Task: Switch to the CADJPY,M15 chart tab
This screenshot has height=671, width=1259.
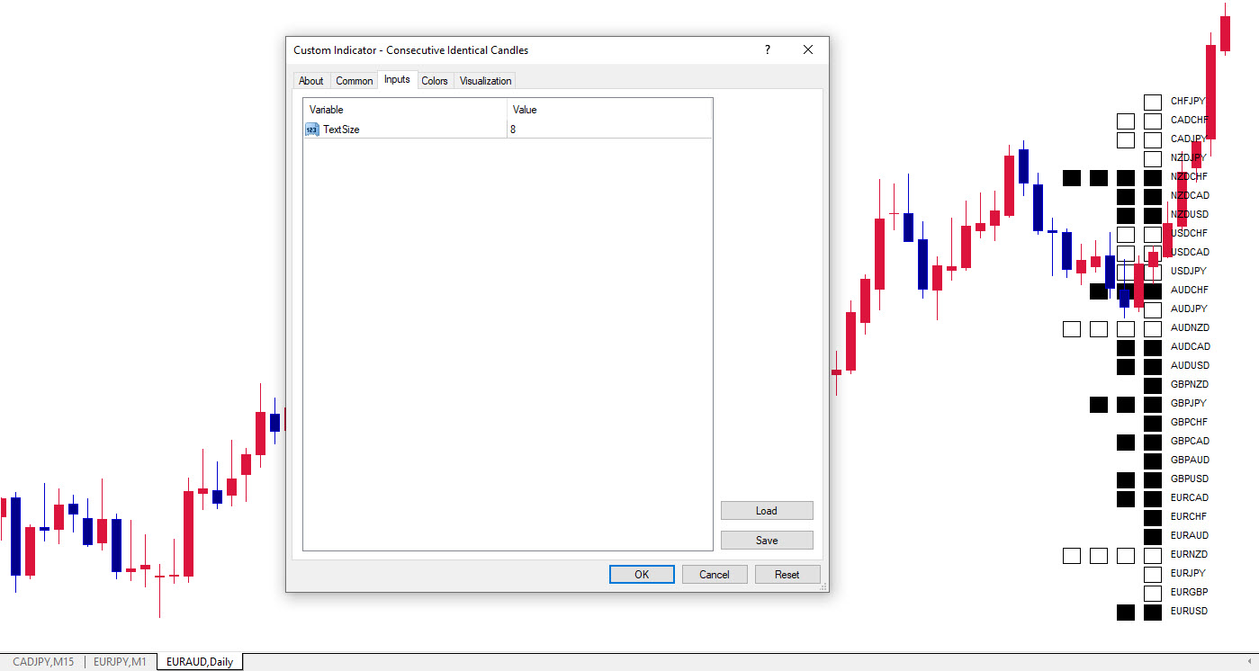Action: (x=44, y=662)
